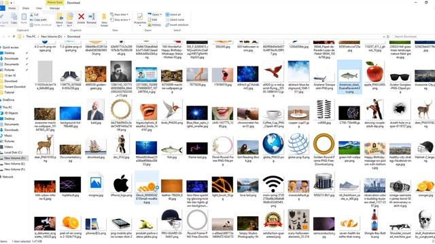Open Torrent Download folder in sidebar
The image size is (435, 244).
[x=15, y=87]
